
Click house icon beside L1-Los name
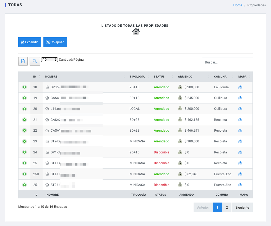tap(47, 109)
